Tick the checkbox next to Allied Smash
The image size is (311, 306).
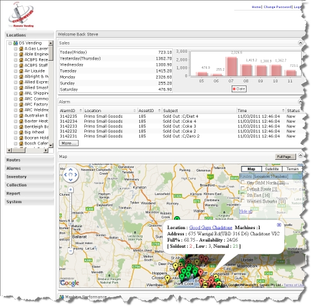15,88
